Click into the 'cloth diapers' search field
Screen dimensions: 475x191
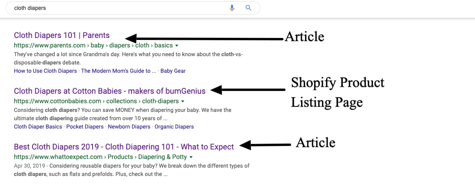pyautogui.click(x=119, y=8)
